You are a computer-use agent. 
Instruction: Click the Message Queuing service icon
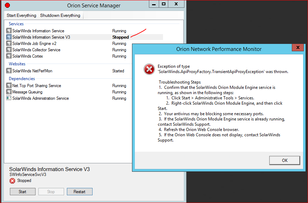9,92
